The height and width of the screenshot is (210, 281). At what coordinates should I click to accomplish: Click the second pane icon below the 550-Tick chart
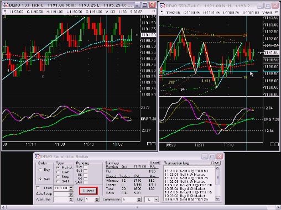[x=277, y=144]
